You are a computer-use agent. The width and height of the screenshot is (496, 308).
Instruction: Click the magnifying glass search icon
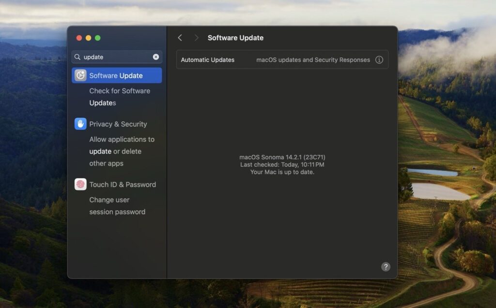click(77, 57)
